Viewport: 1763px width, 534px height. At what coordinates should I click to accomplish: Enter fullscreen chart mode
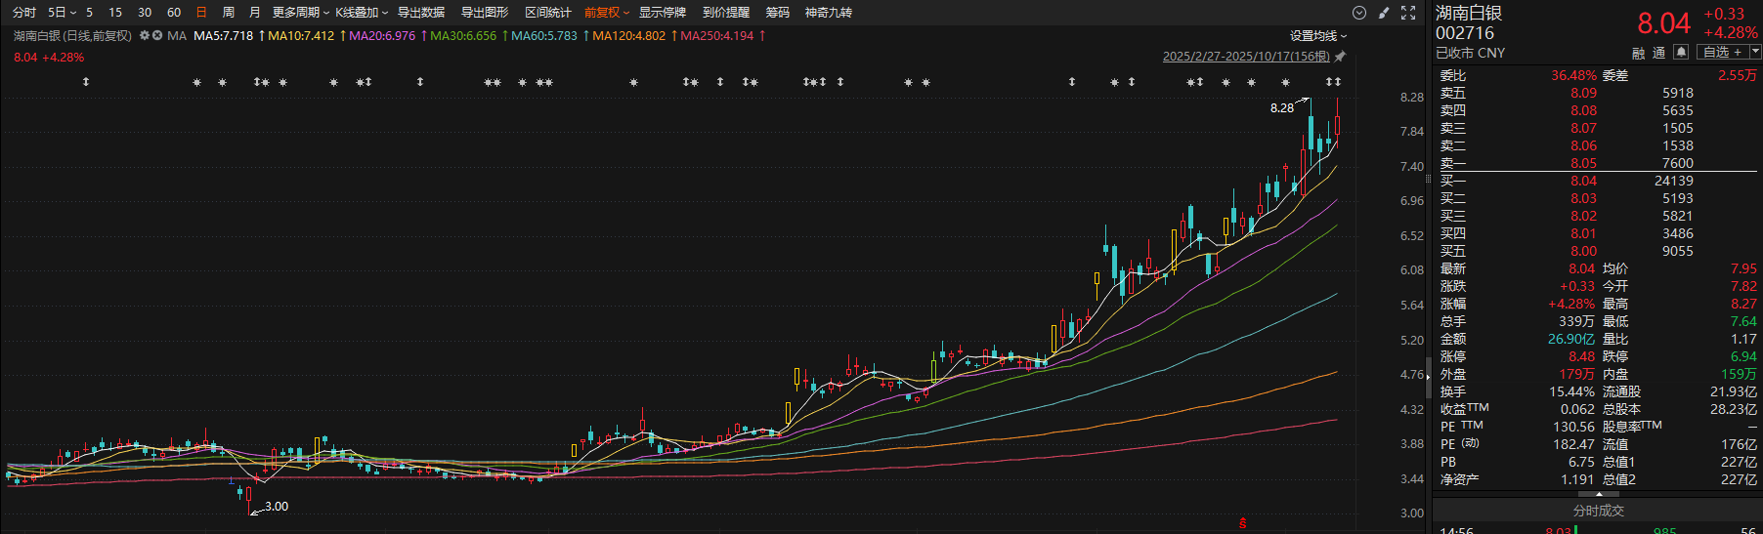(1408, 13)
